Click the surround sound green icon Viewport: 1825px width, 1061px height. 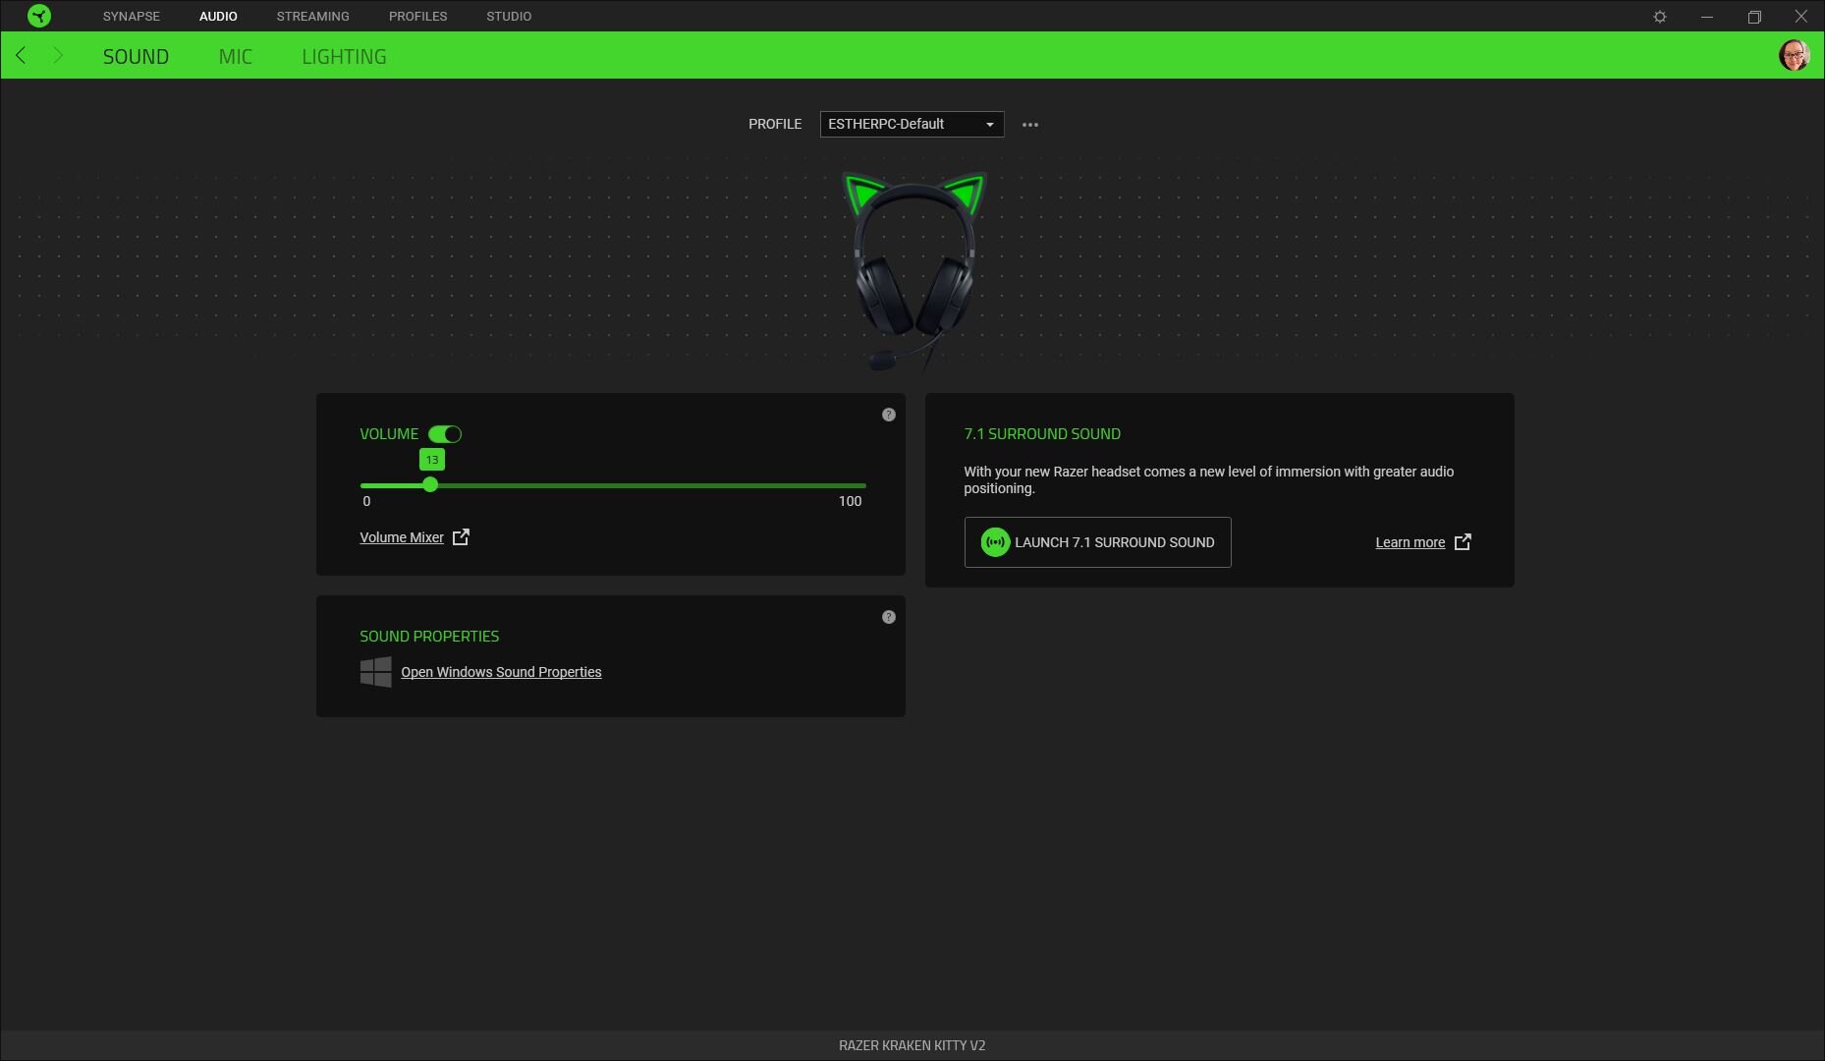point(995,542)
